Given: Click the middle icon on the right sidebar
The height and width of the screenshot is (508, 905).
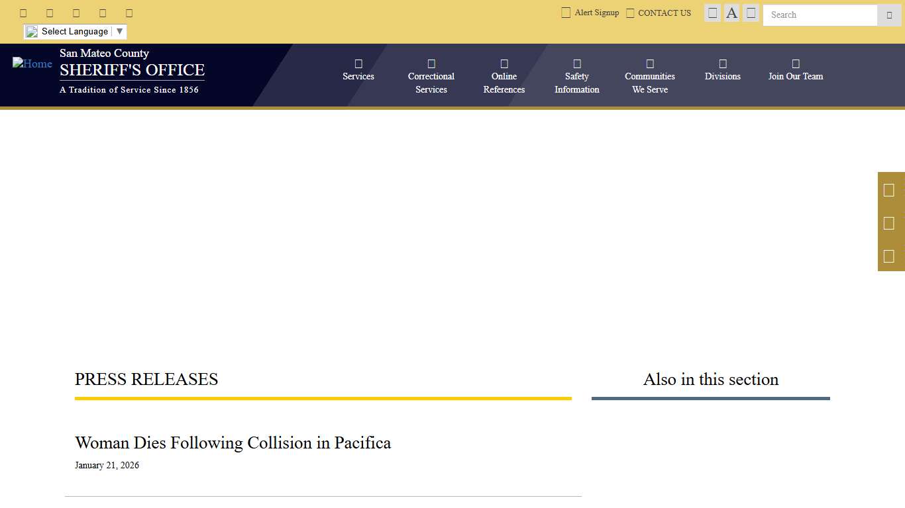Looking at the screenshot, I should (x=890, y=223).
